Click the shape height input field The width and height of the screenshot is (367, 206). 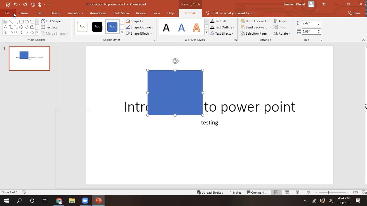point(310,23)
